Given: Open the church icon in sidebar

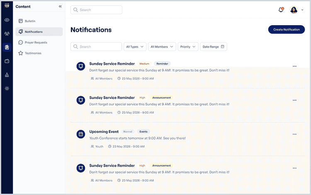Looking at the screenshot, I should (x=7, y=75).
